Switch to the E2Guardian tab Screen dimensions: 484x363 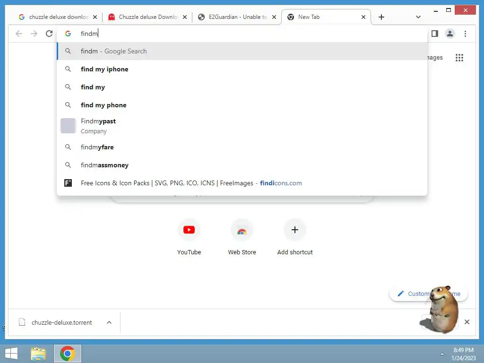(237, 17)
